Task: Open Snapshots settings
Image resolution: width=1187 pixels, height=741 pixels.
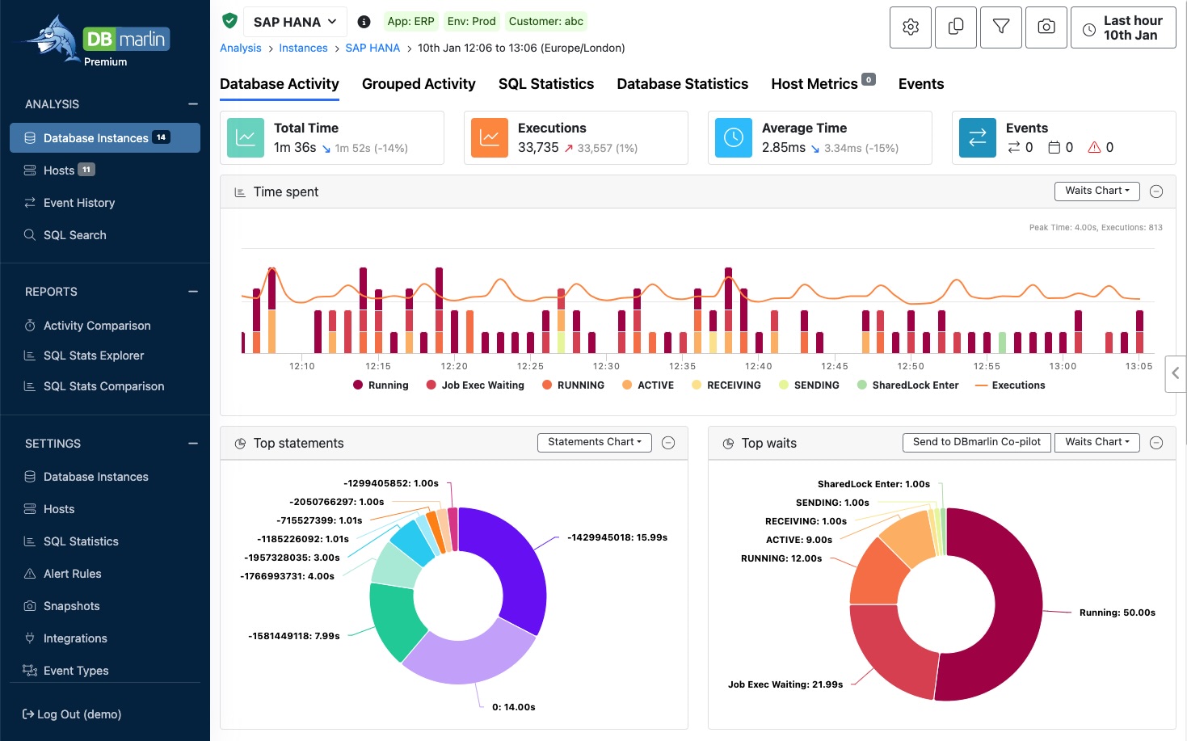Action: (x=105, y=606)
